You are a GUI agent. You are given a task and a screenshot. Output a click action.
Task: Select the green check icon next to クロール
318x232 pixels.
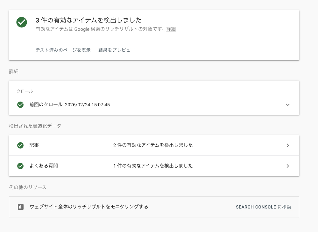click(20, 104)
